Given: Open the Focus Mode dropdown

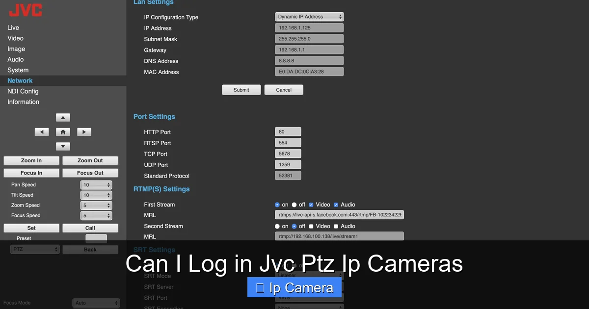Looking at the screenshot, I should pyautogui.click(x=96, y=303).
